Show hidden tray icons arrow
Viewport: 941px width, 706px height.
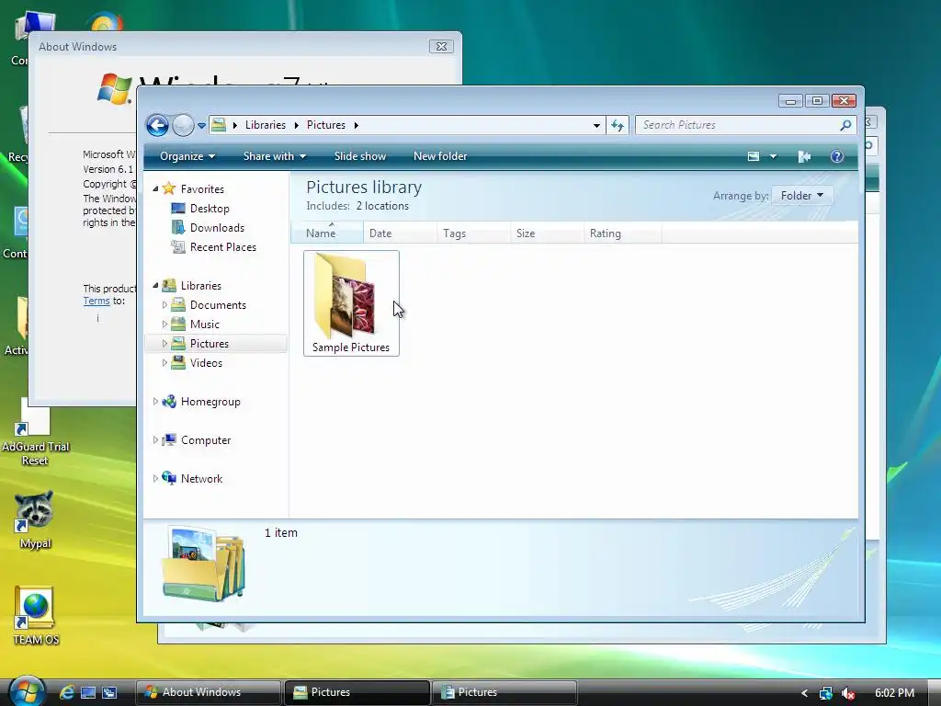point(804,693)
